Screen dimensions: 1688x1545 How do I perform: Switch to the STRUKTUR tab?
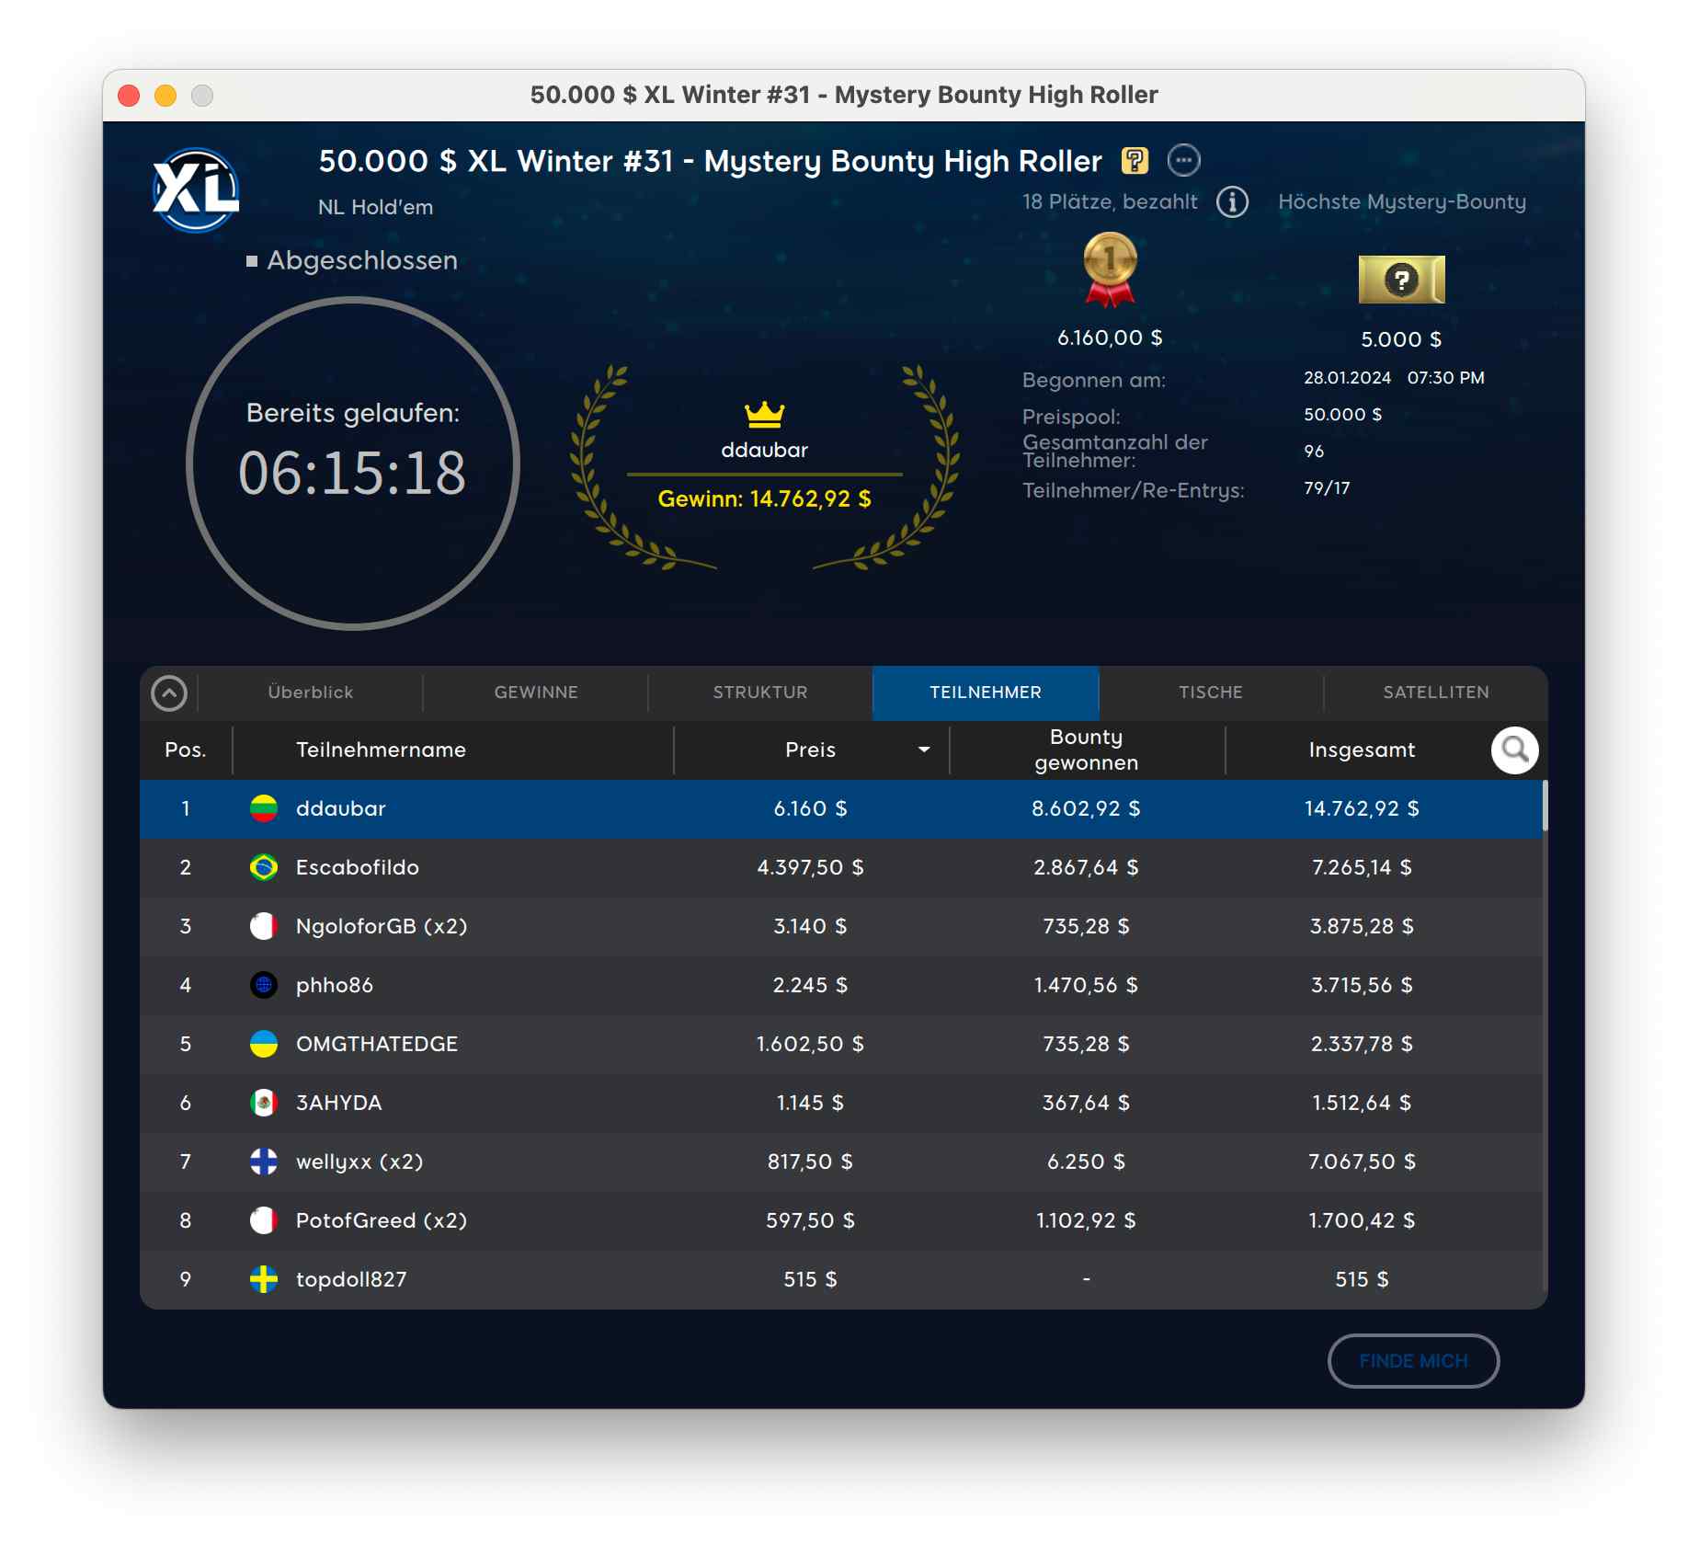click(x=760, y=692)
